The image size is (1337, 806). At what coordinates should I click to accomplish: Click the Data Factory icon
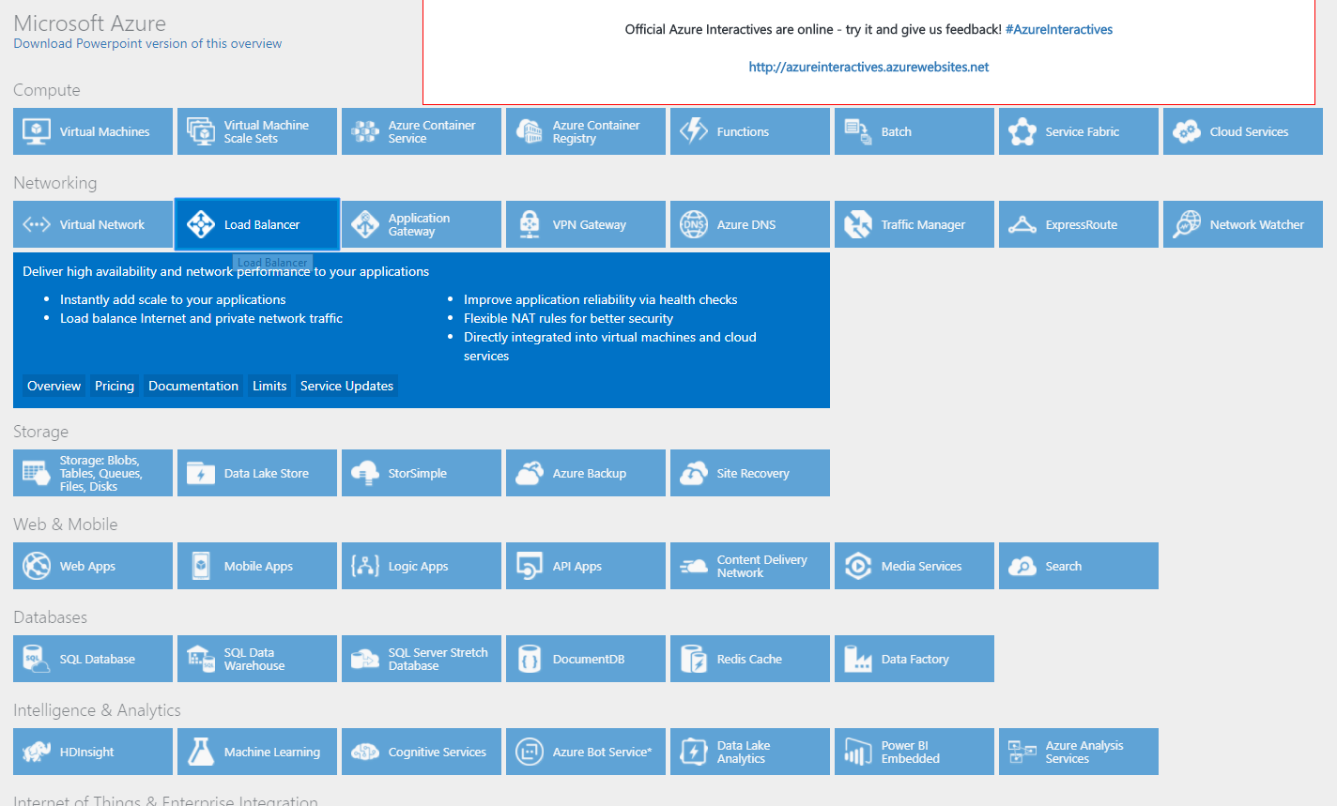point(858,659)
